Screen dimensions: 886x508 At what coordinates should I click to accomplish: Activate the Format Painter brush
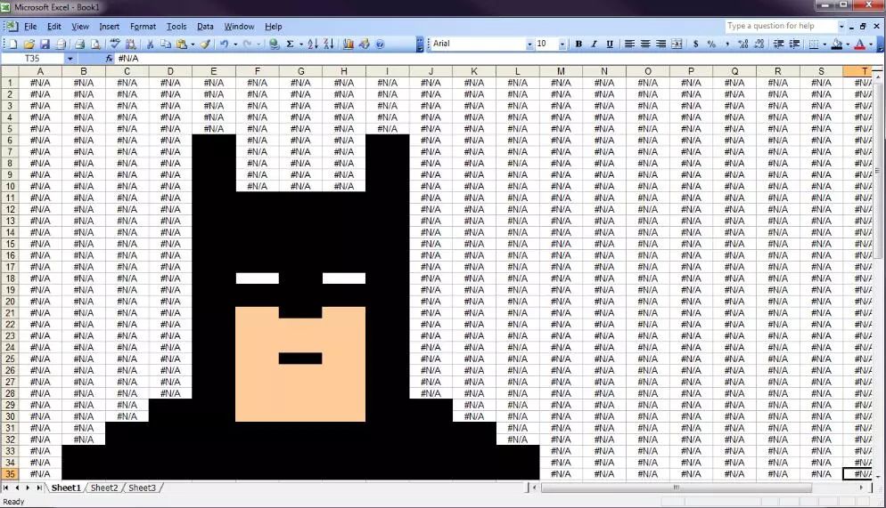point(206,44)
